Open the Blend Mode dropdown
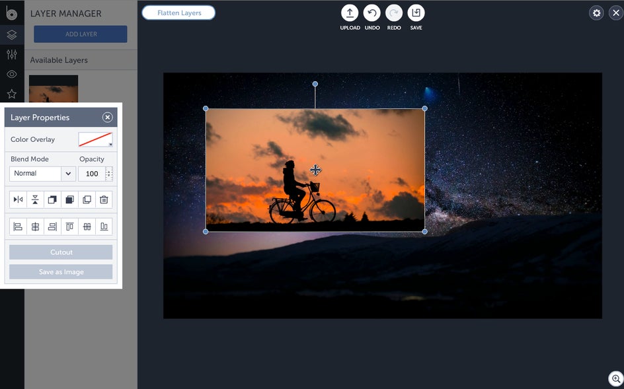Screen dimensions: 624x389 (x=42, y=174)
